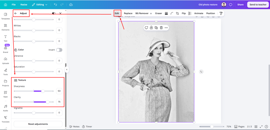Open the comments speech bubble icon
This screenshot has width=270, height=130.
[230, 5]
